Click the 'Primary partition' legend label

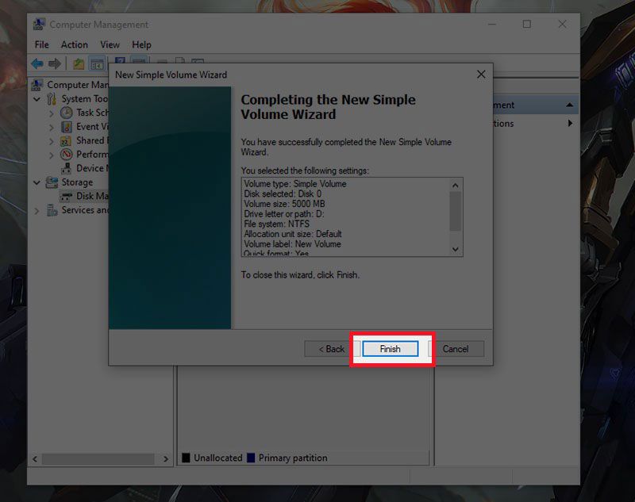(x=293, y=458)
